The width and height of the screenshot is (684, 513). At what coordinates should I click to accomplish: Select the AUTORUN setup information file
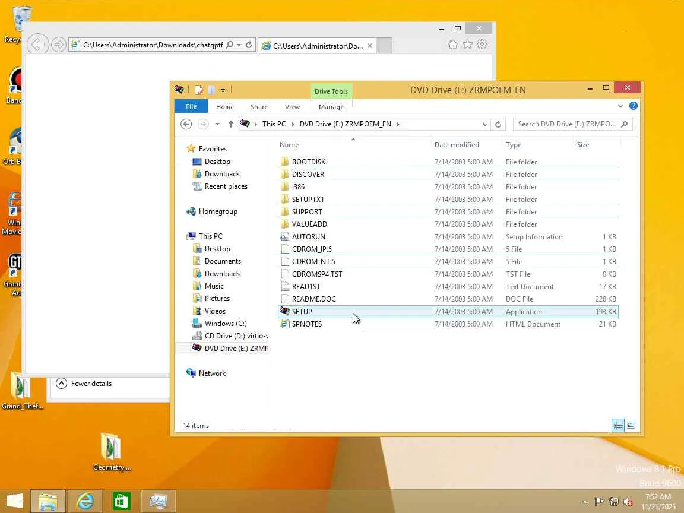pos(448,237)
